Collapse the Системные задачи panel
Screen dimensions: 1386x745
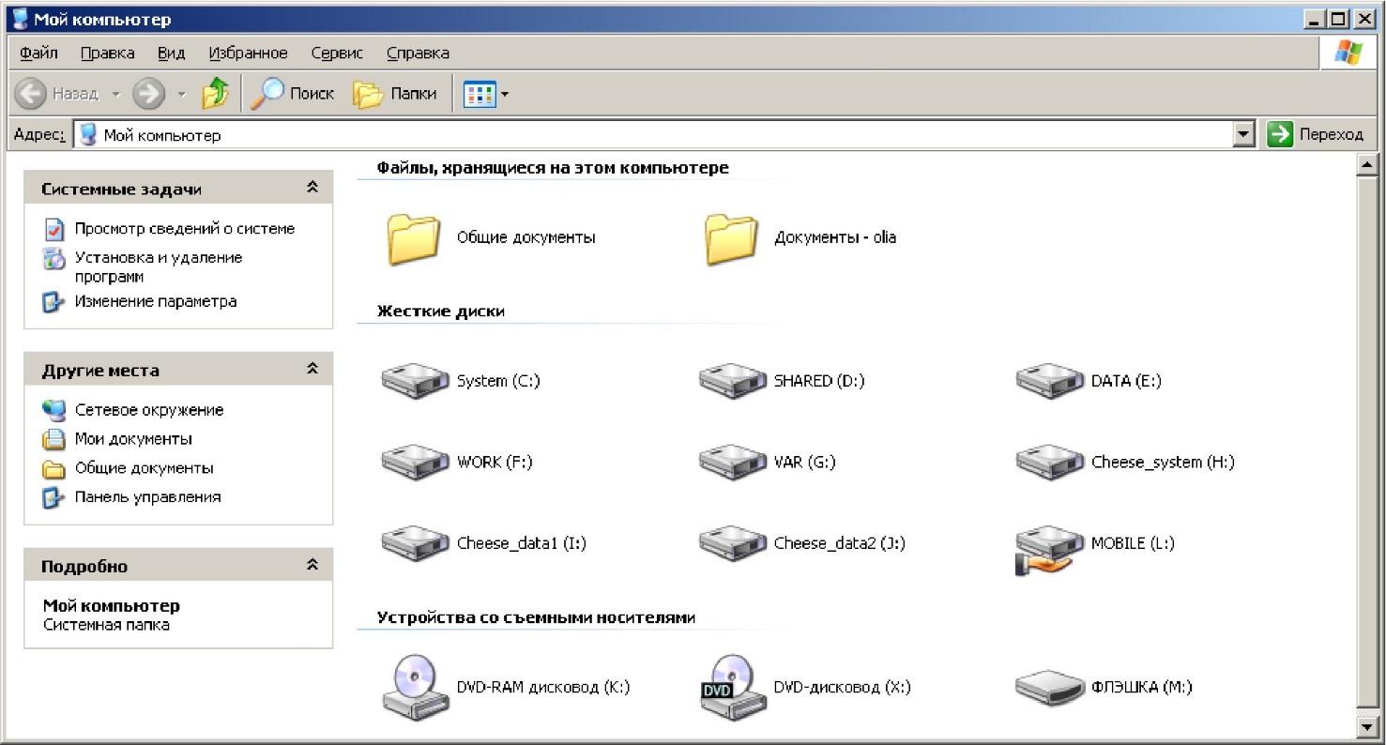[312, 188]
